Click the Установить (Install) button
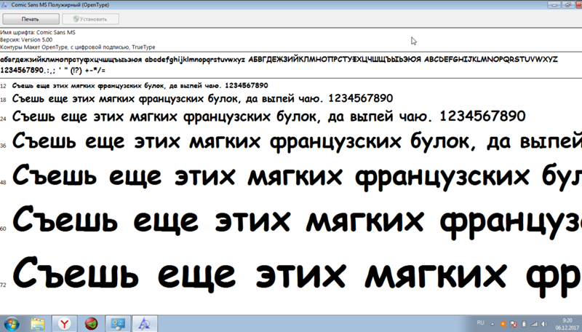 [x=90, y=19]
